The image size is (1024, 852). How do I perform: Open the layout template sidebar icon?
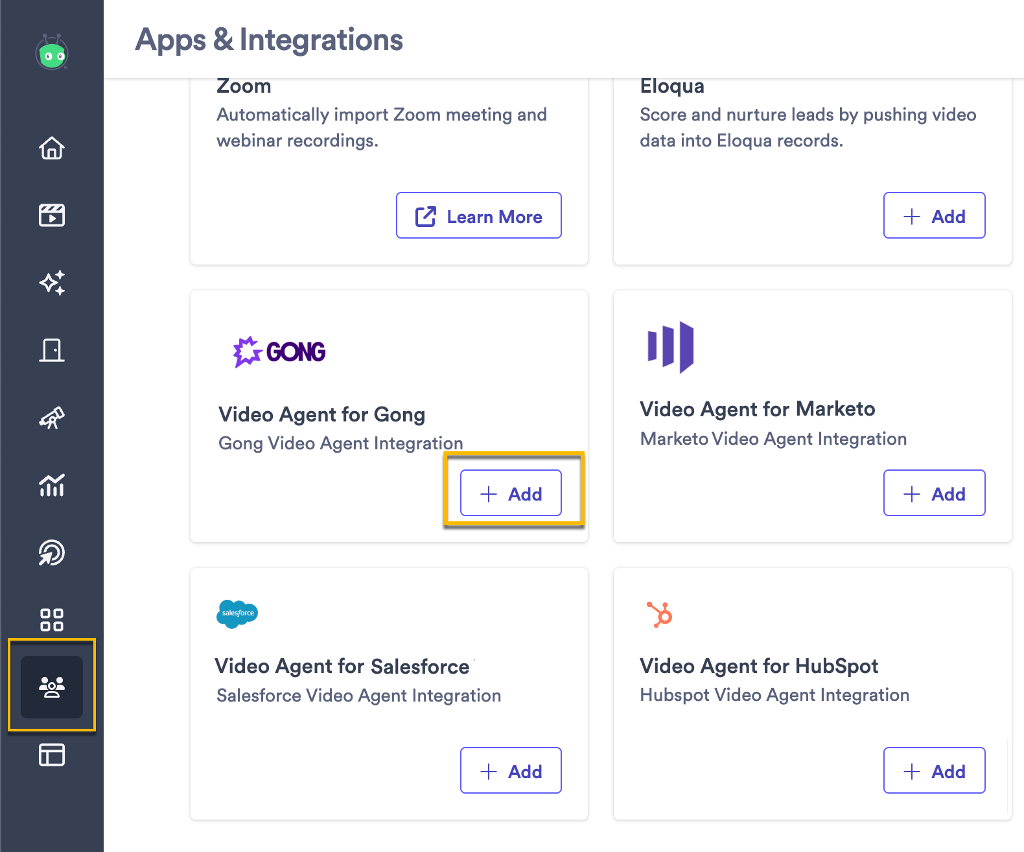pos(52,755)
